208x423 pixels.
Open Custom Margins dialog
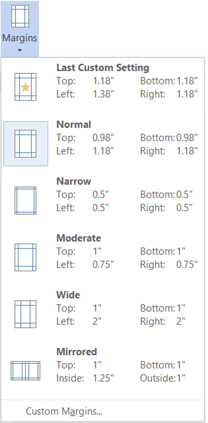coord(64,412)
